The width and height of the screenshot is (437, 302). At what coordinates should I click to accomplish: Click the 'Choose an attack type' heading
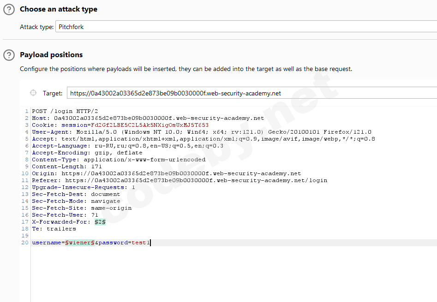59,9
